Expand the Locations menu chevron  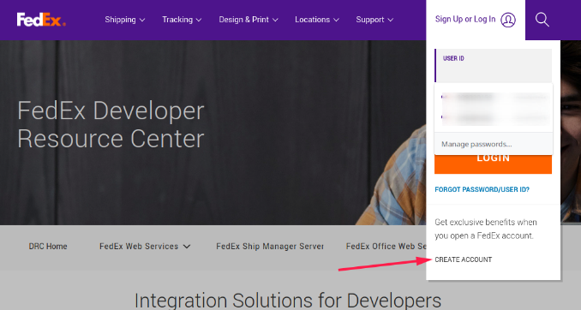coord(336,20)
